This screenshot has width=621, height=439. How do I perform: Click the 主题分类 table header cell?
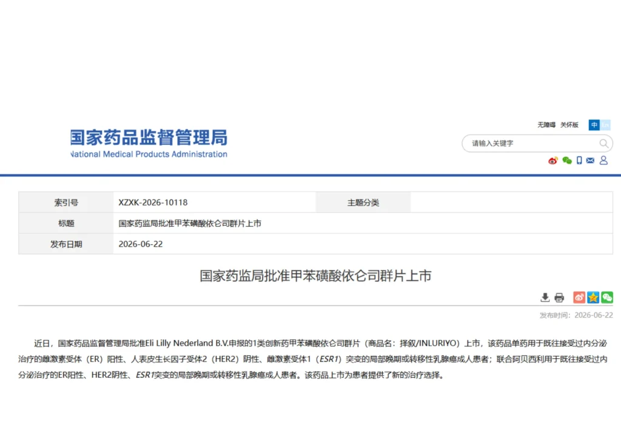(x=363, y=203)
